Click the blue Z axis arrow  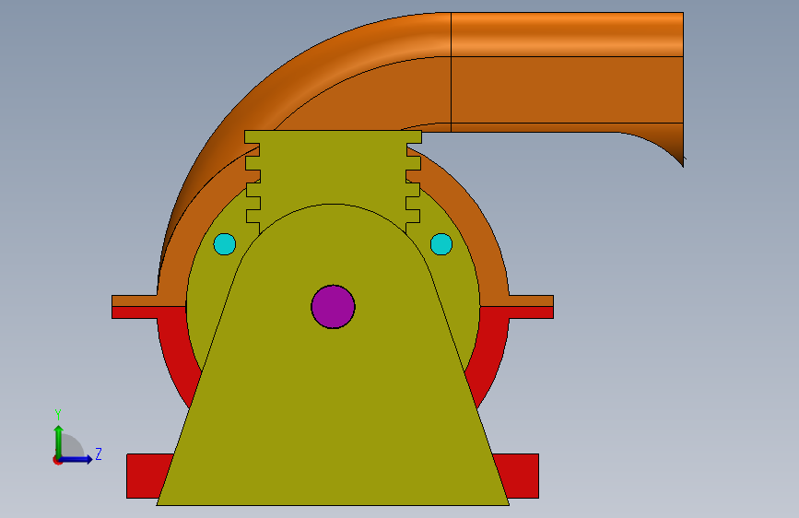76,459
